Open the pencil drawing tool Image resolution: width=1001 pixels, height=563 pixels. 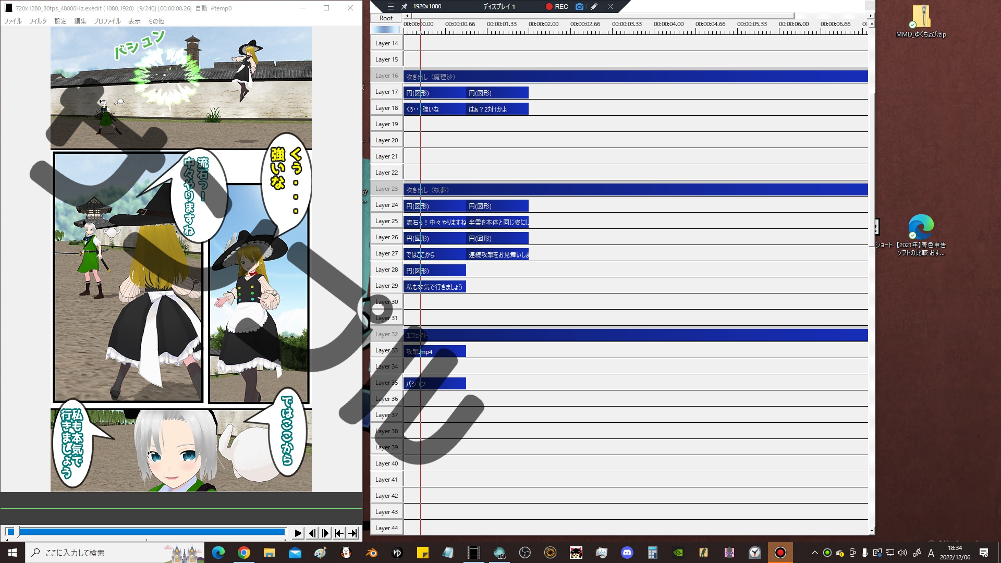click(x=594, y=7)
